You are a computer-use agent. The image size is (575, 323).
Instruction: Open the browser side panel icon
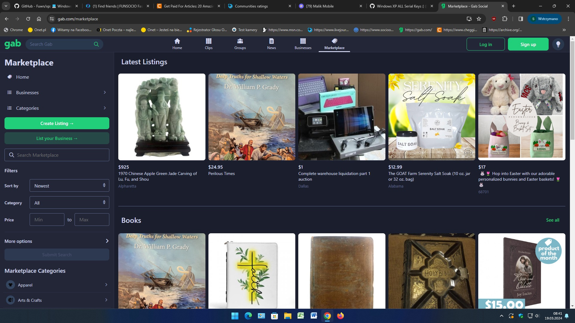pyautogui.click(x=520, y=19)
